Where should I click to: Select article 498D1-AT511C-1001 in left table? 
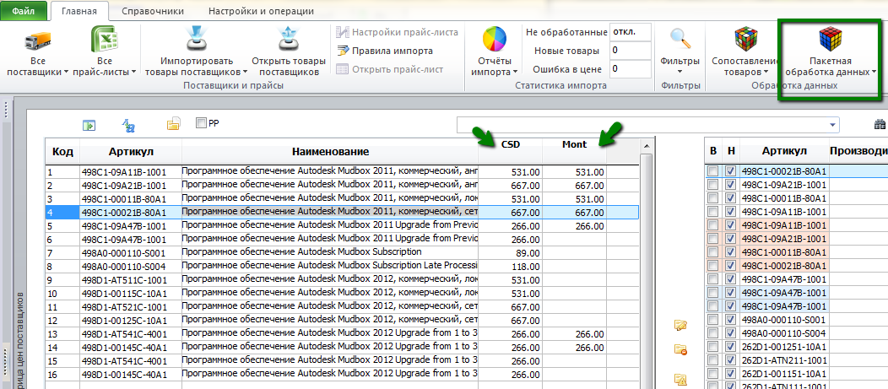point(123,279)
